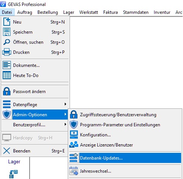Screen dimensions: 183x179
Task: Open the Faktura menu
Action: [x=110, y=12]
